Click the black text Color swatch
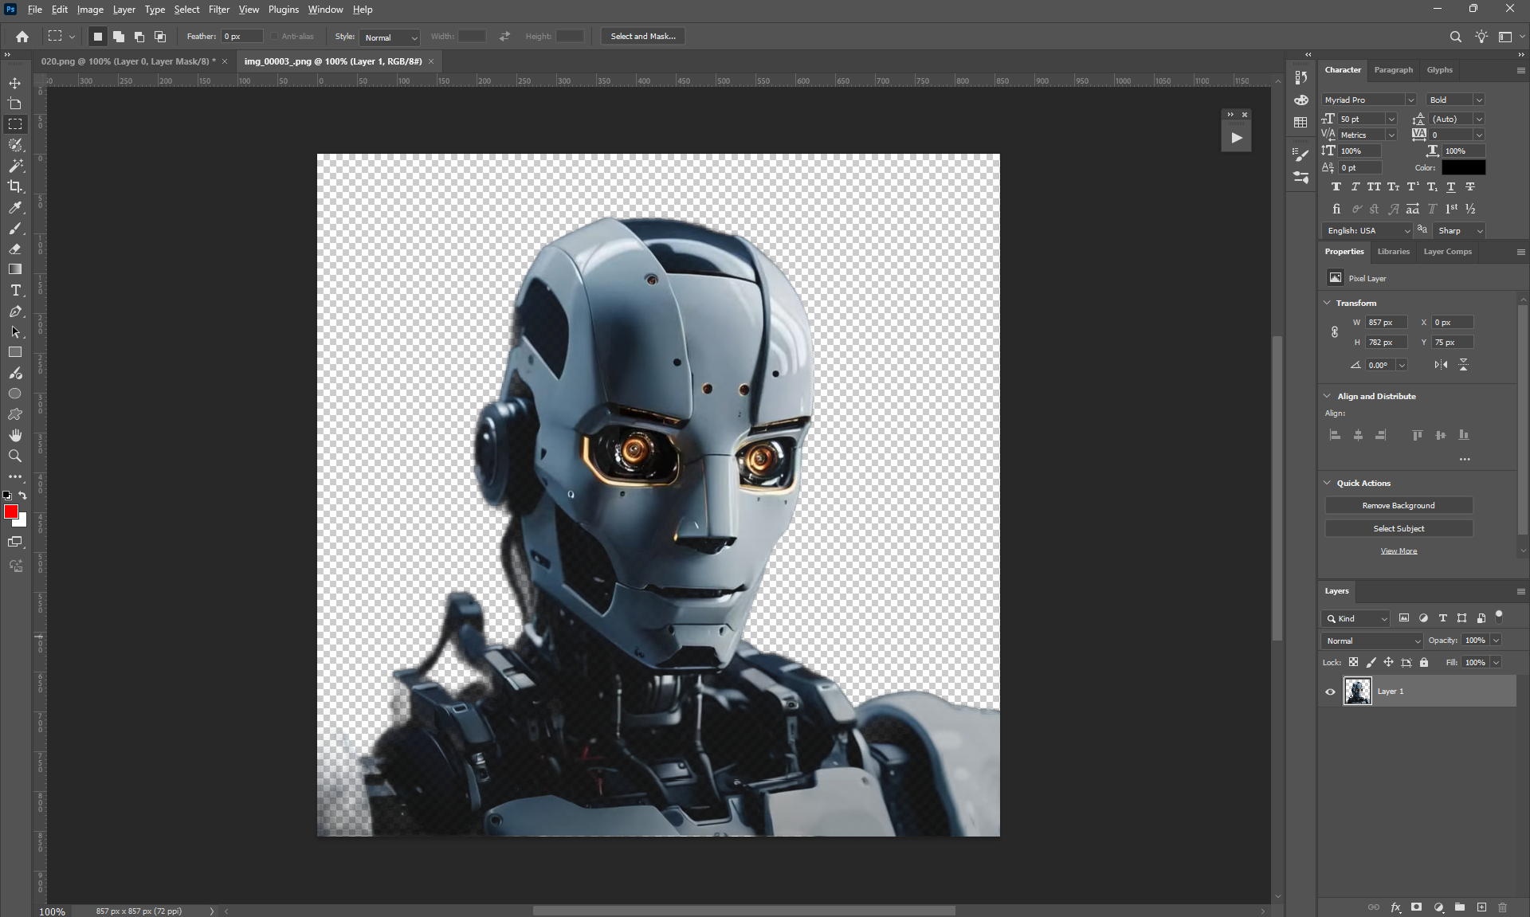 pos(1463,167)
